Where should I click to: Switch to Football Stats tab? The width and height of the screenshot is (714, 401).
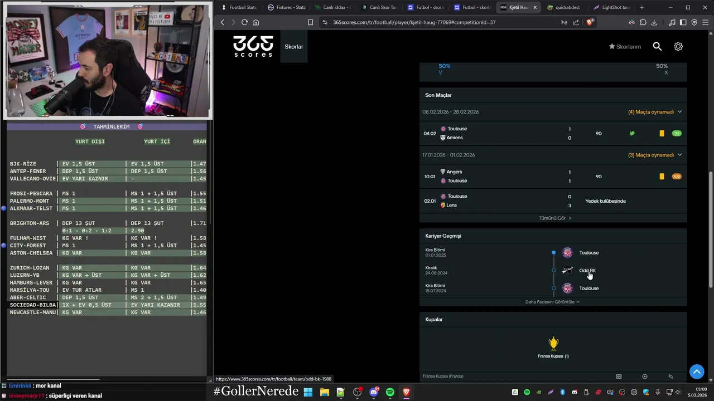[x=239, y=7]
